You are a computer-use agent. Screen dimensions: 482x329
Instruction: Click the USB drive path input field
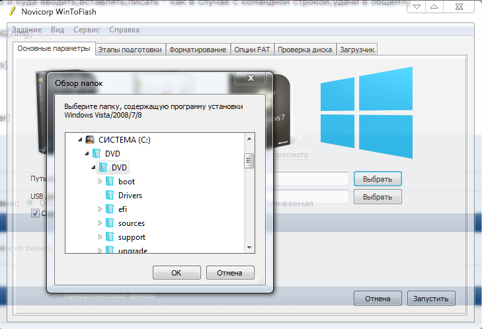coord(311,197)
